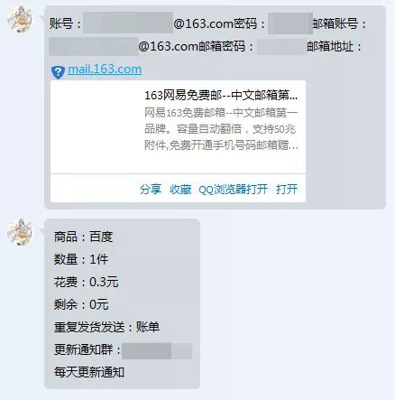Click the 商品：百度 line in the order message
Image resolution: width=395 pixels, height=400 pixels.
[83, 237]
